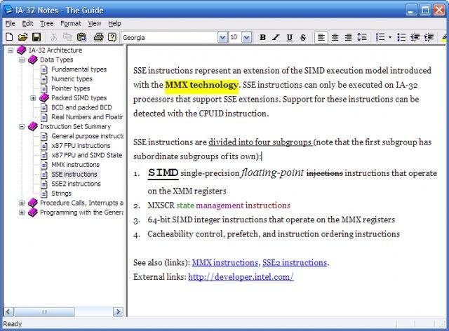Click the Bulleted list icon
This screenshot has width=449, height=331.
point(401,37)
